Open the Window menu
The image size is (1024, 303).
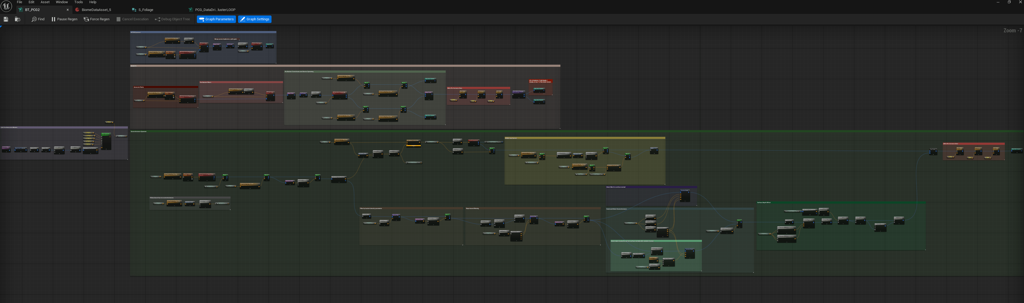[x=62, y=2]
